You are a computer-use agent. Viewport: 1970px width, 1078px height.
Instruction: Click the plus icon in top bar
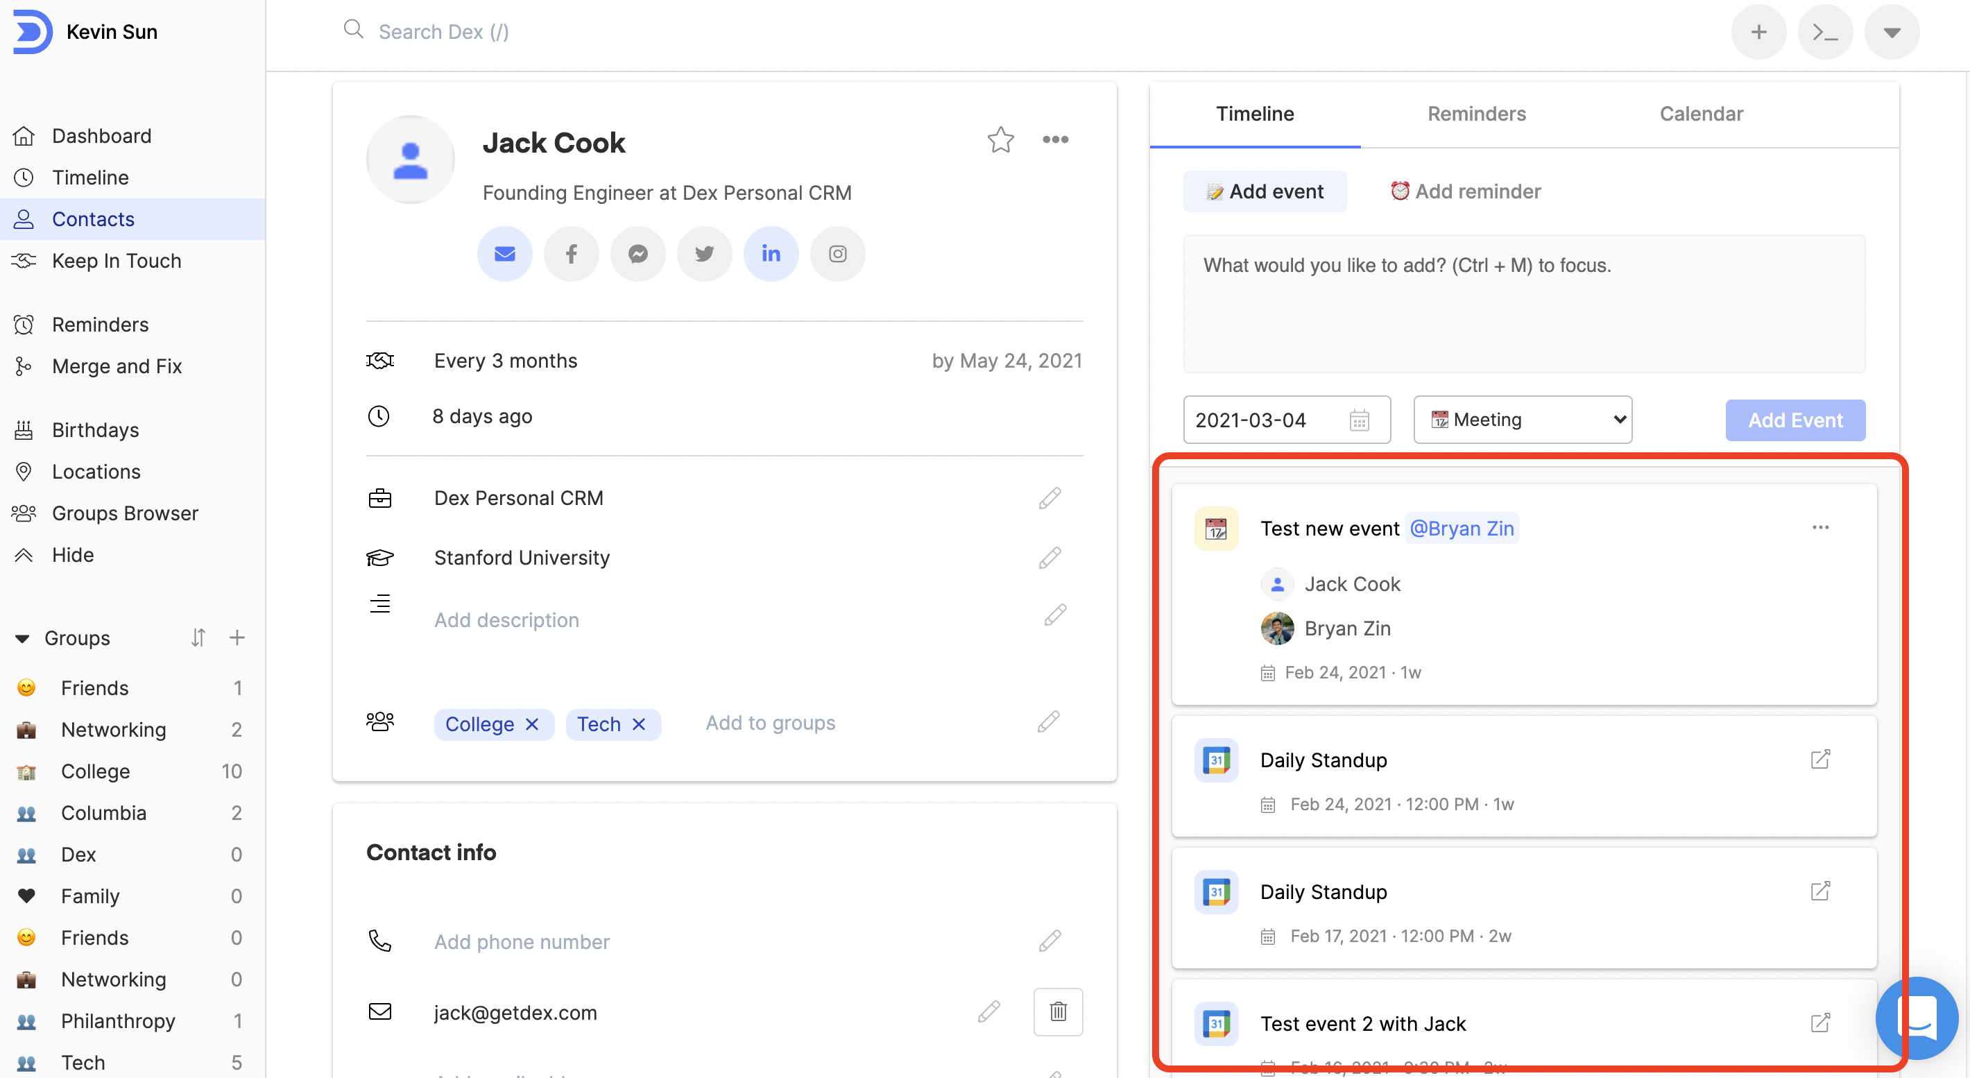click(1758, 32)
